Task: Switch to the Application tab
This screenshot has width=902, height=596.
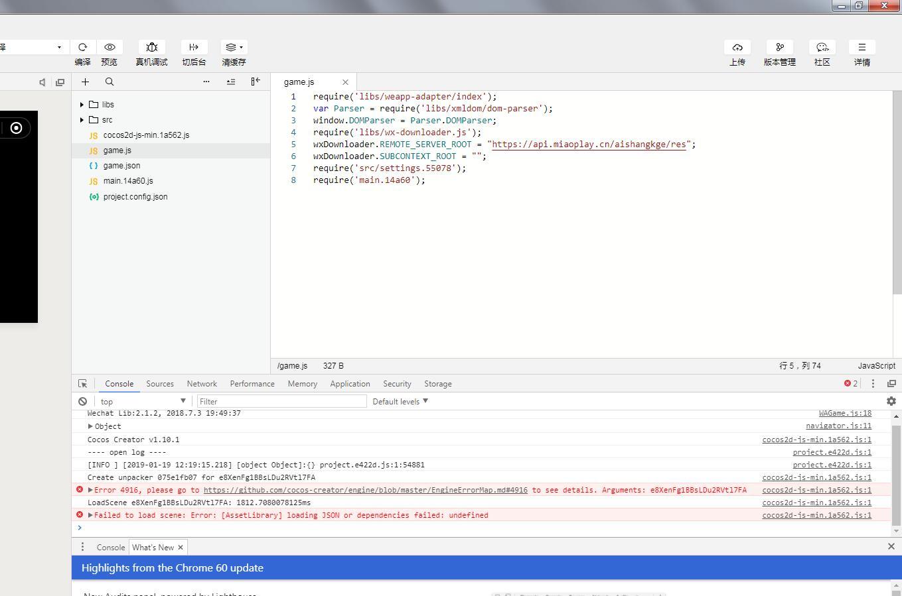Action: point(350,384)
